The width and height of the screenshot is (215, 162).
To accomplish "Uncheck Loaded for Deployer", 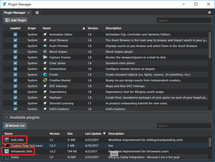I will click(x=15, y=98).
